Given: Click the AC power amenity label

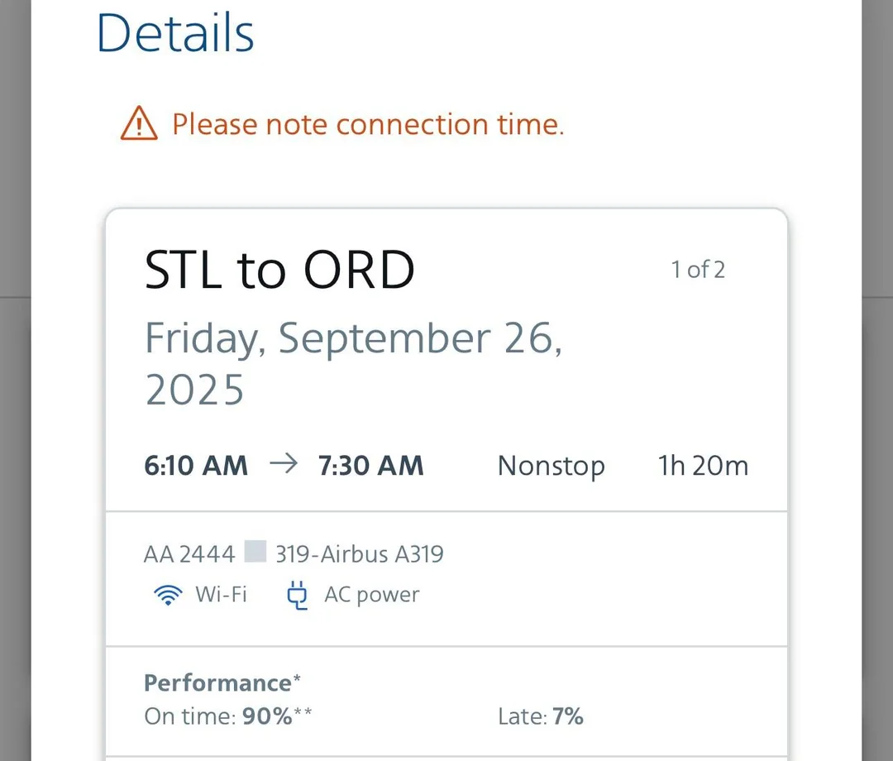Looking at the screenshot, I should tap(371, 595).
